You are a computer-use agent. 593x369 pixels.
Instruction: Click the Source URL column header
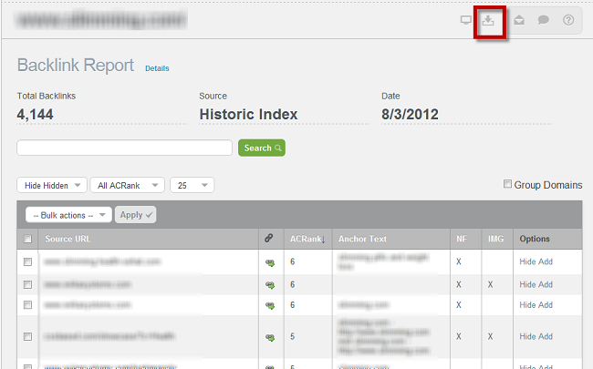pos(68,239)
